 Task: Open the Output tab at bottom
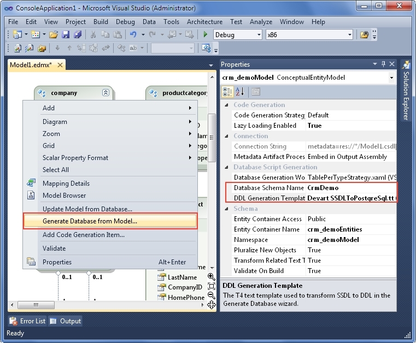[x=66, y=321]
